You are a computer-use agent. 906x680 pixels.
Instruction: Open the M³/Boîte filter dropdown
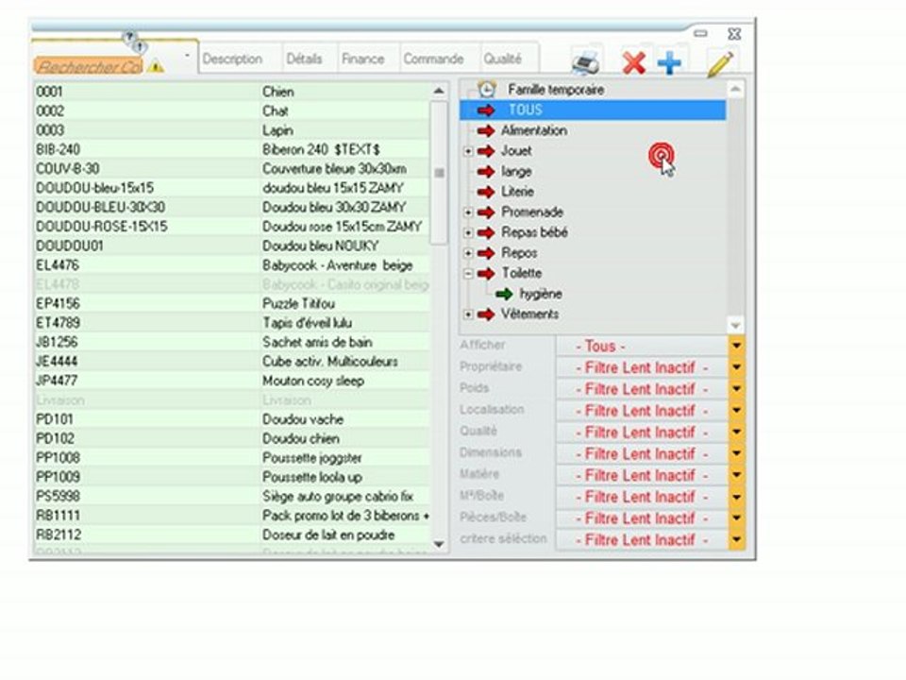point(736,497)
